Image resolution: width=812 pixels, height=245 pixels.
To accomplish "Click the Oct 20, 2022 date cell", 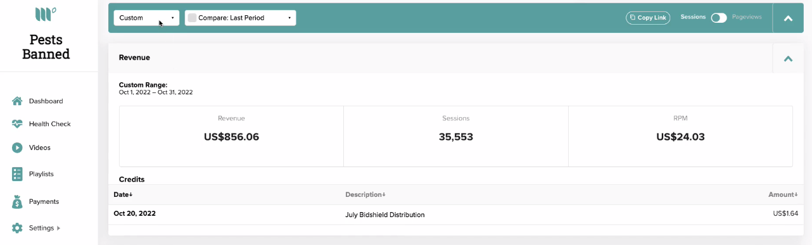I will pos(134,213).
